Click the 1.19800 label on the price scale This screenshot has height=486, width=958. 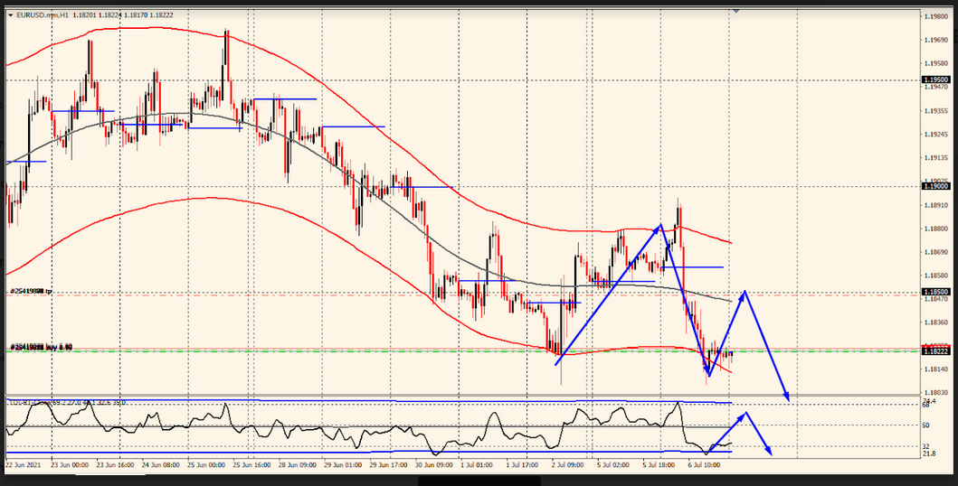(x=935, y=16)
